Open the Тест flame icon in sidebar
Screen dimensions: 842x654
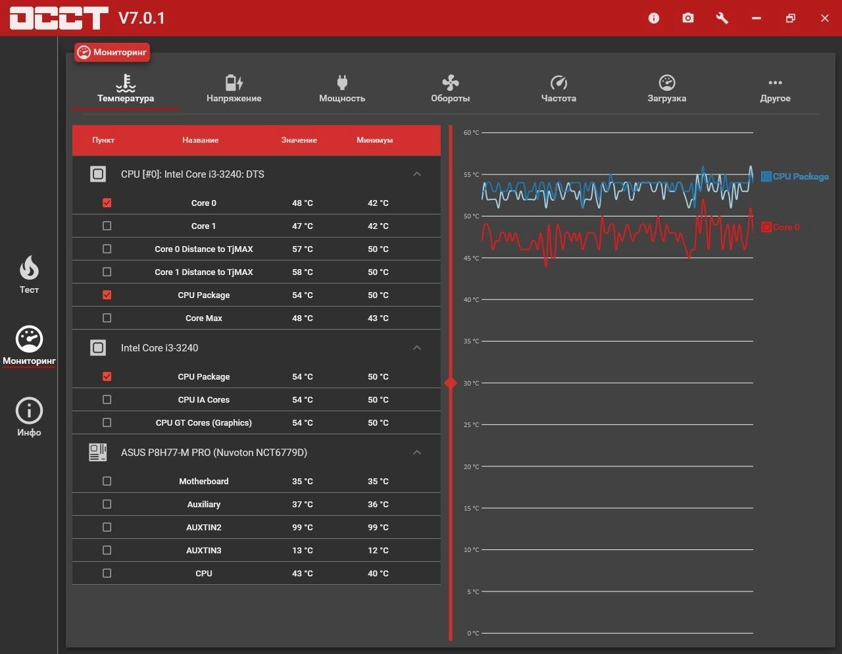click(29, 268)
